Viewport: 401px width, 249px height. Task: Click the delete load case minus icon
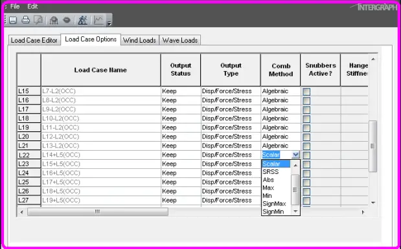[67, 20]
